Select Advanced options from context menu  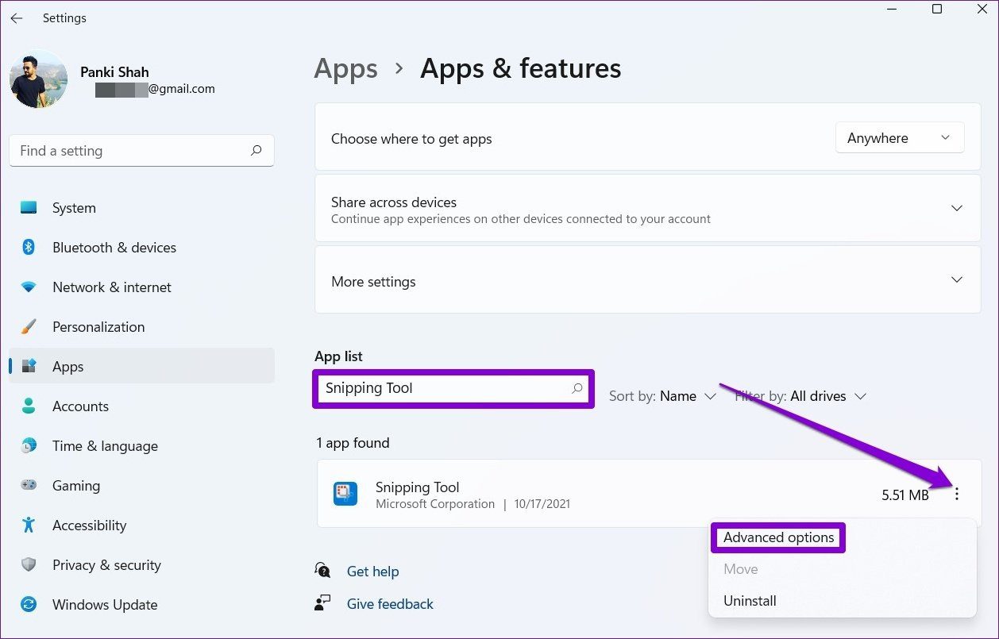tap(778, 537)
